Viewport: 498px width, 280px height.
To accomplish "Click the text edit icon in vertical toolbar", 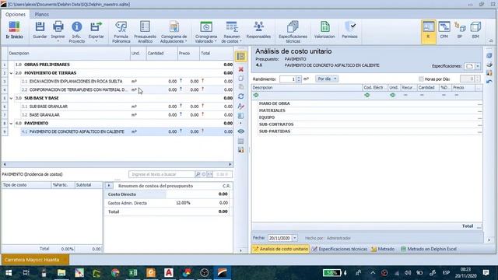I will [x=241, y=106].
